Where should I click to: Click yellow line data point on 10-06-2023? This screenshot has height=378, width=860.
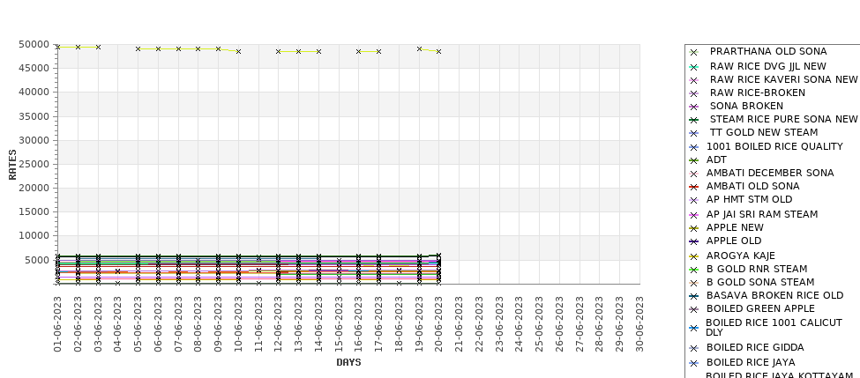click(238, 51)
